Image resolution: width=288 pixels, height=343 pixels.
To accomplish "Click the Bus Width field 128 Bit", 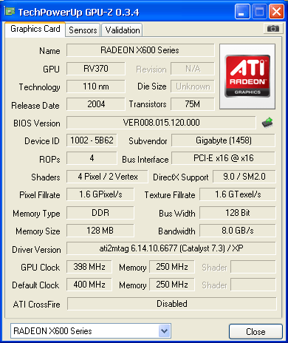I will pyautogui.click(x=238, y=213).
